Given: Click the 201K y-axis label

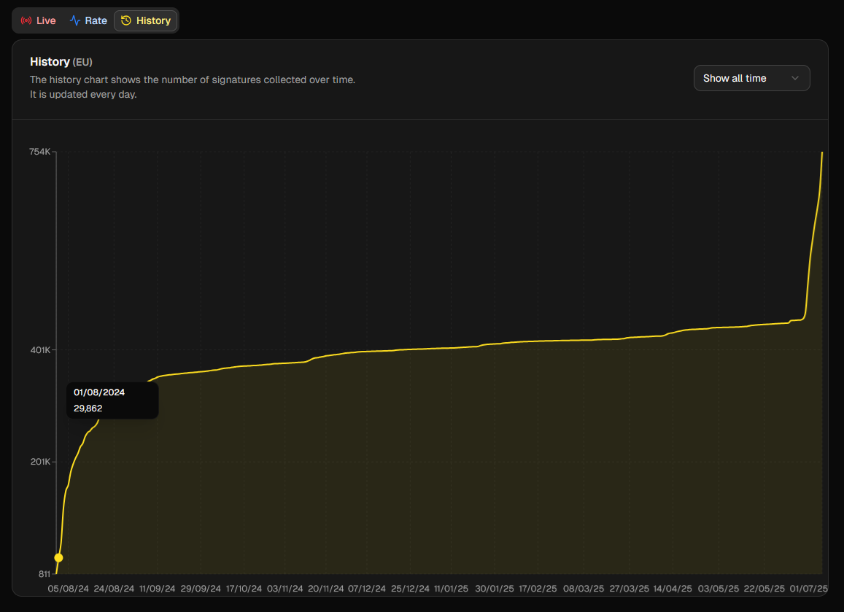Looking at the screenshot, I should click(40, 462).
